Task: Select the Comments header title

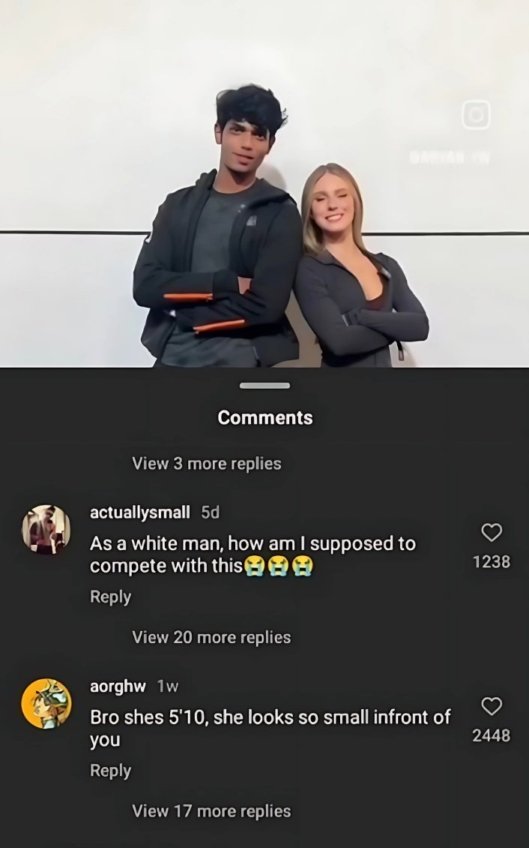Action: tap(265, 417)
